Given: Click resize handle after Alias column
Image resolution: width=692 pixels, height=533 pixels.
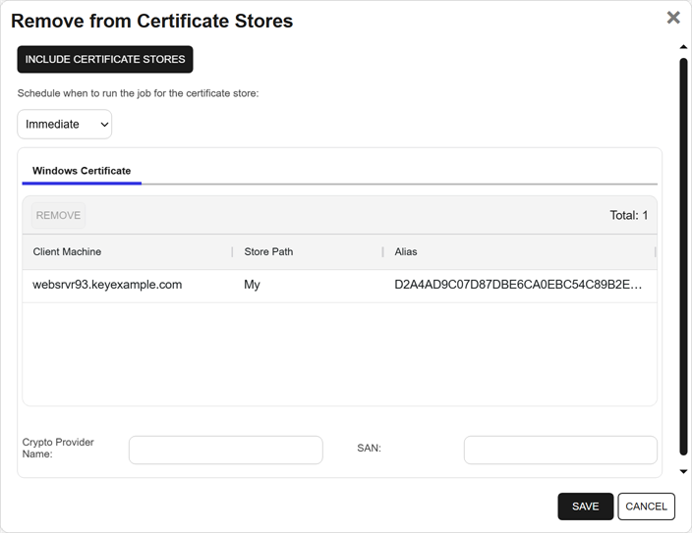Looking at the screenshot, I should [655, 252].
